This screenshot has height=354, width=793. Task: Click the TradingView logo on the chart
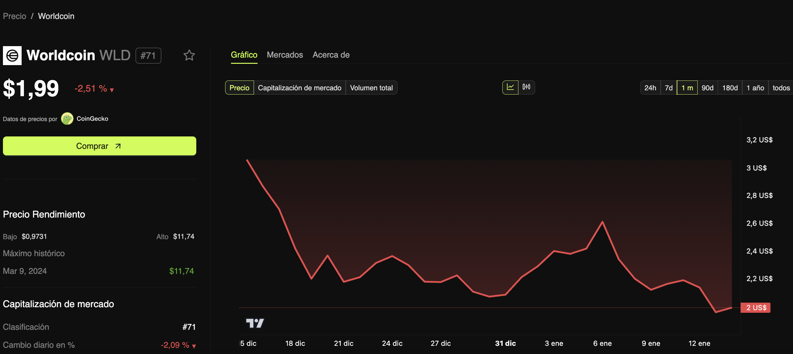click(255, 323)
